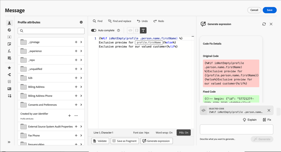Image resolution: width=281 pixels, height=152 pixels.
Task: Open the segment memberships sidebar icon
Action: coord(9,30)
